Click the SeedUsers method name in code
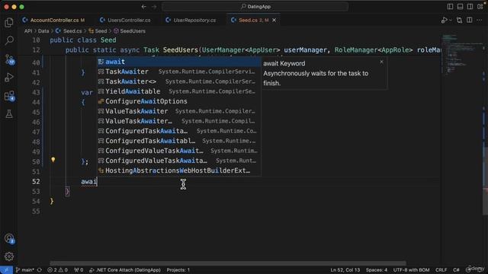Screen dimensions: 488x274 click(x=181, y=50)
